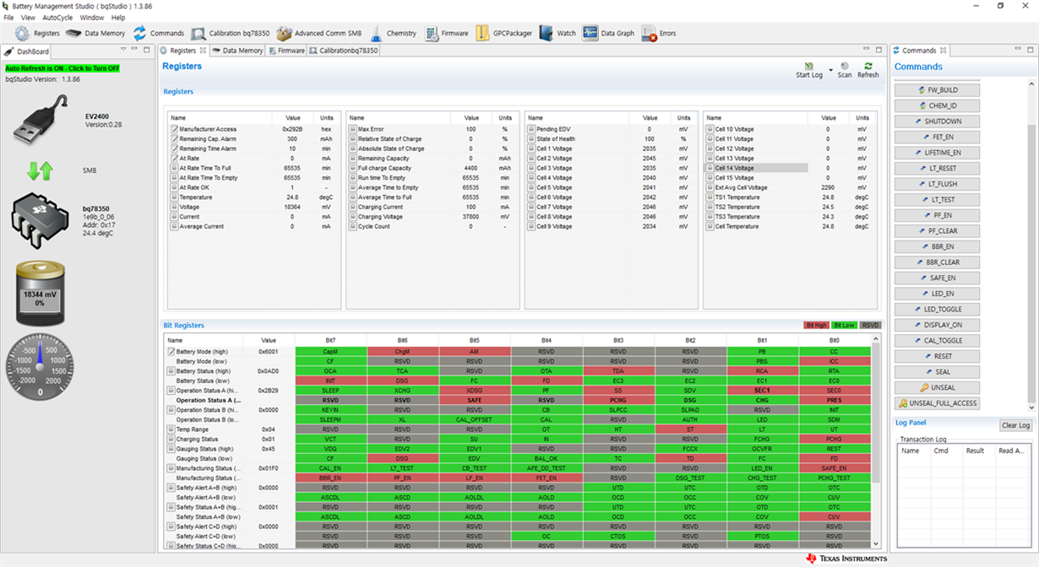The width and height of the screenshot is (1039, 567).
Task: Click the Ext Avg Cell Voltage row
Action: pyautogui.click(x=790, y=187)
